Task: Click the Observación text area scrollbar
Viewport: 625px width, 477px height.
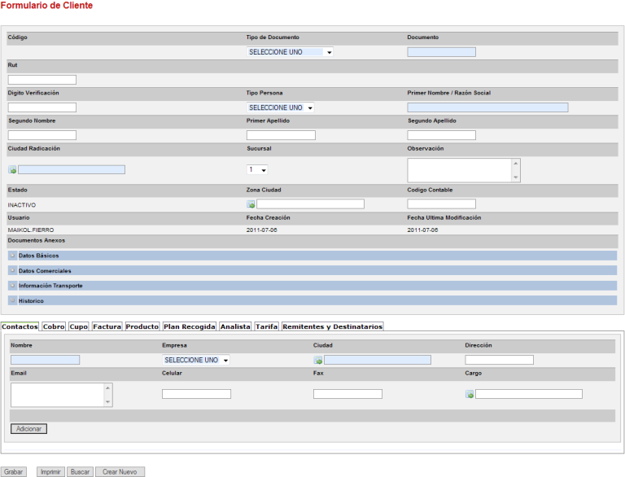Action: point(515,170)
